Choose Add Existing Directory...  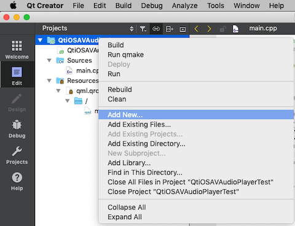click(196, 144)
